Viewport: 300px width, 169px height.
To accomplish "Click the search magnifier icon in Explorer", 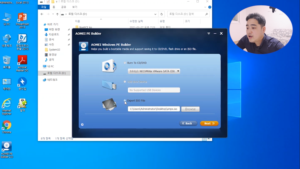I will tap(206, 14).
